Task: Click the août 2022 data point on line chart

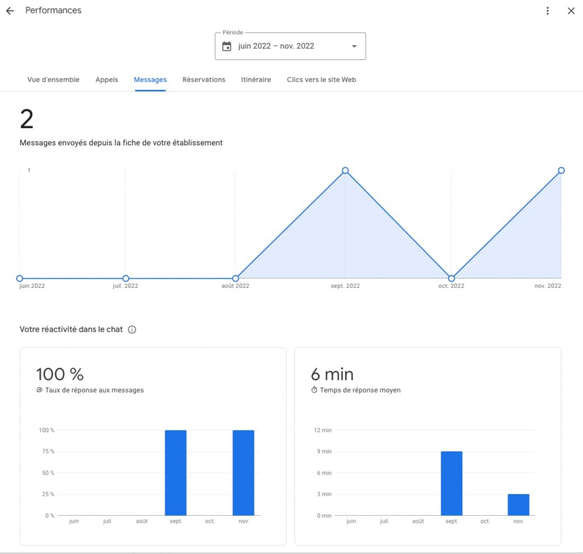Action: (235, 279)
